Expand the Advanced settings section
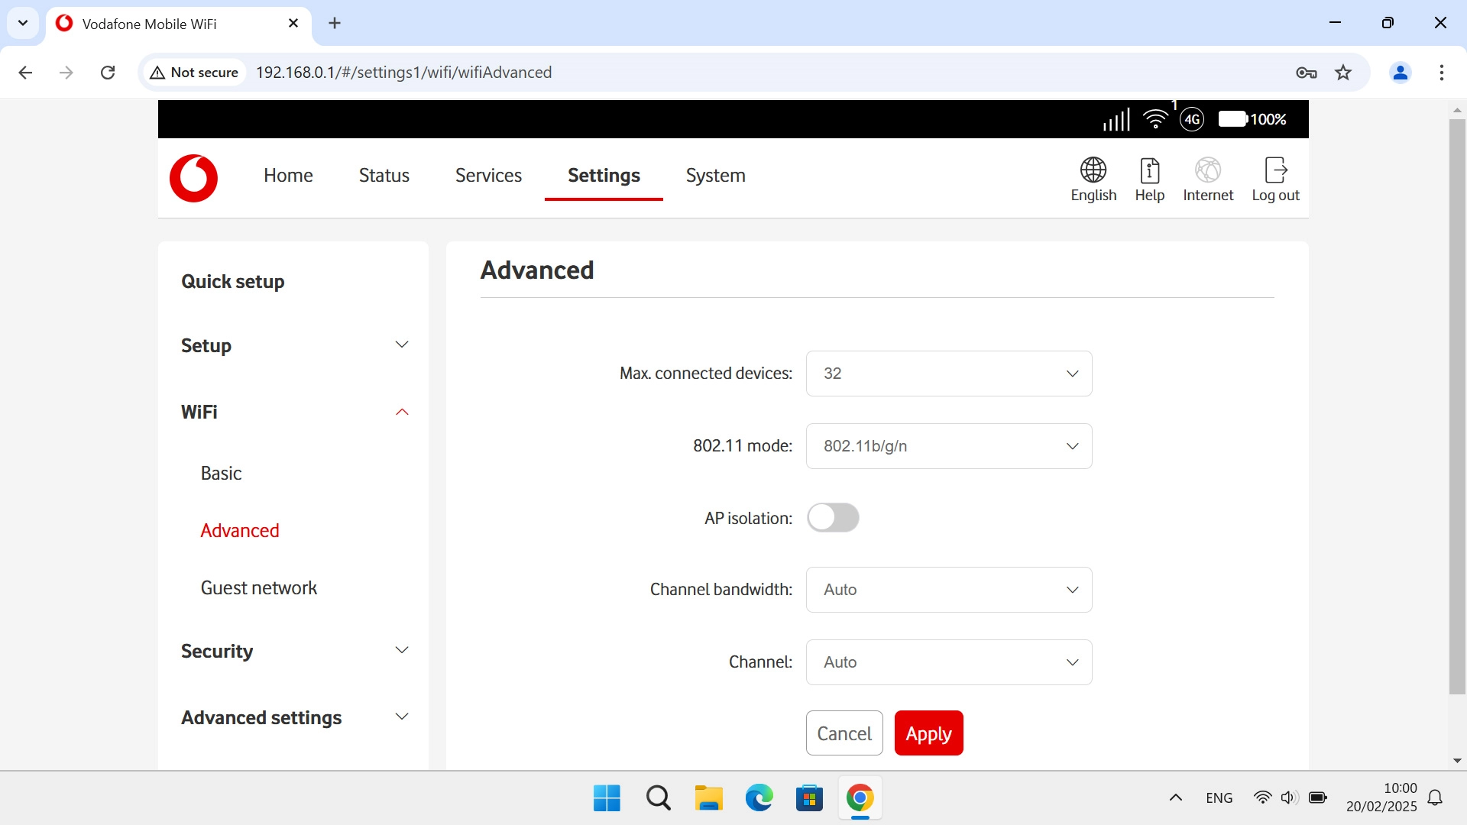1467x825 pixels. click(402, 716)
